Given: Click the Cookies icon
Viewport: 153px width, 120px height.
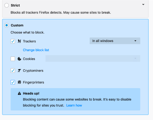Looking at the screenshot, I should (x=19, y=59).
